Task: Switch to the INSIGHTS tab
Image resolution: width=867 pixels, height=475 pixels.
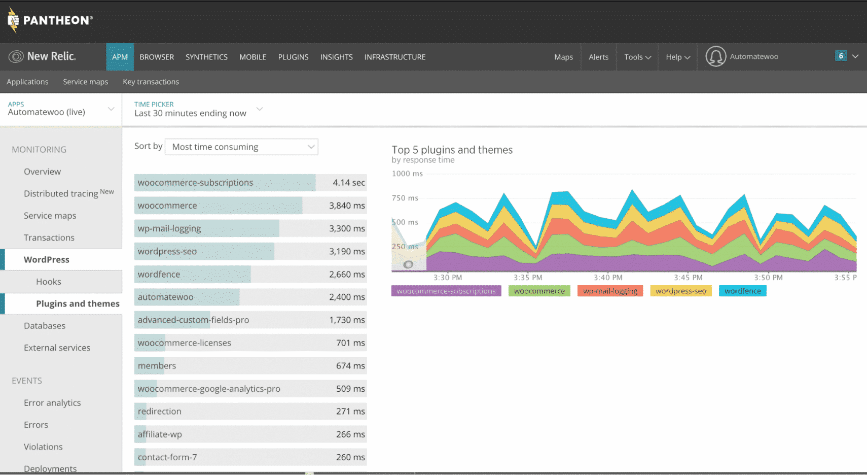Action: (x=336, y=57)
